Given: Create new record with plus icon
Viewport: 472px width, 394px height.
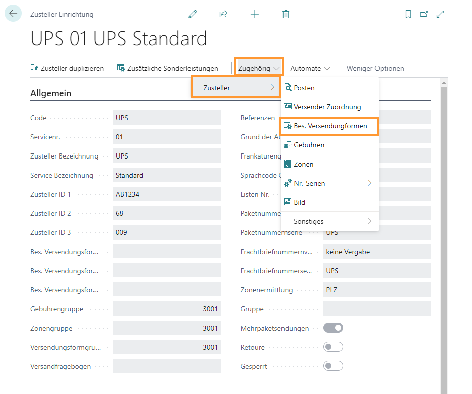Looking at the screenshot, I should tap(255, 14).
